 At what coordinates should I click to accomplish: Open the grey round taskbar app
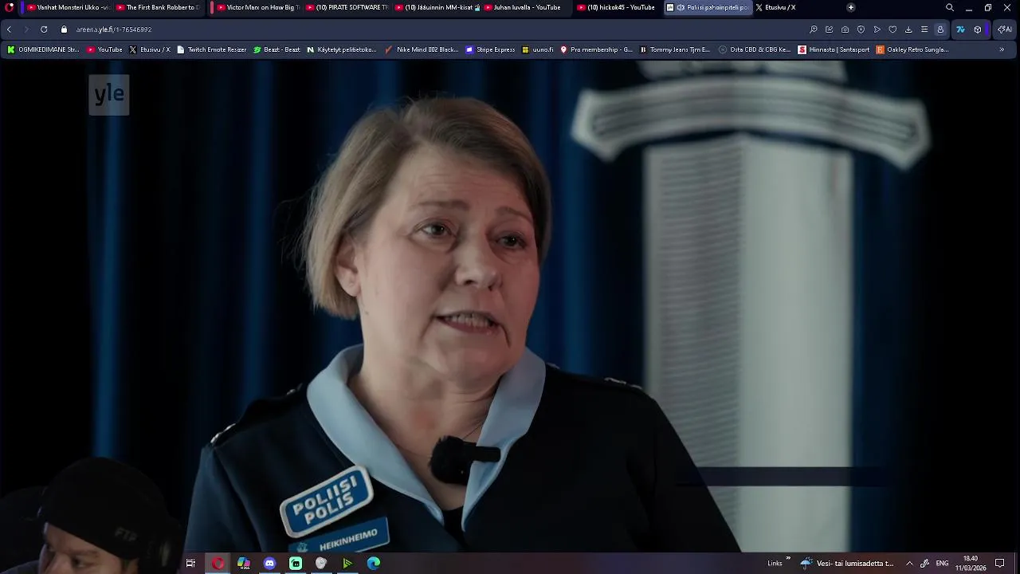321,563
